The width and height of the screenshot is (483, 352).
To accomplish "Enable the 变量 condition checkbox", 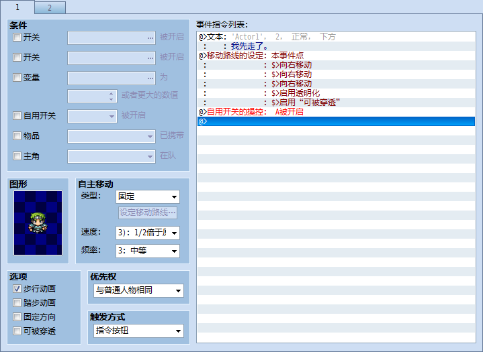I will click(x=17, y=77).
